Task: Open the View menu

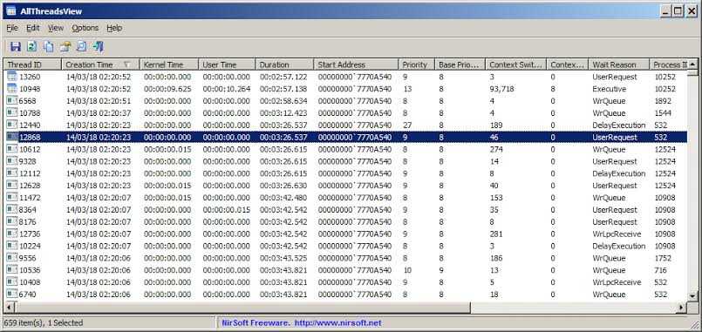Action: (56, 28)
